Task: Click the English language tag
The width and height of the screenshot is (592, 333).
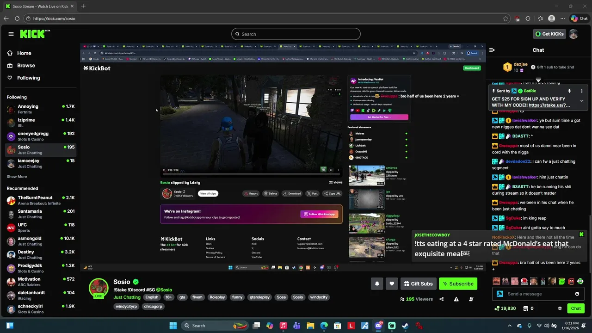Action: tap(152, 297)
